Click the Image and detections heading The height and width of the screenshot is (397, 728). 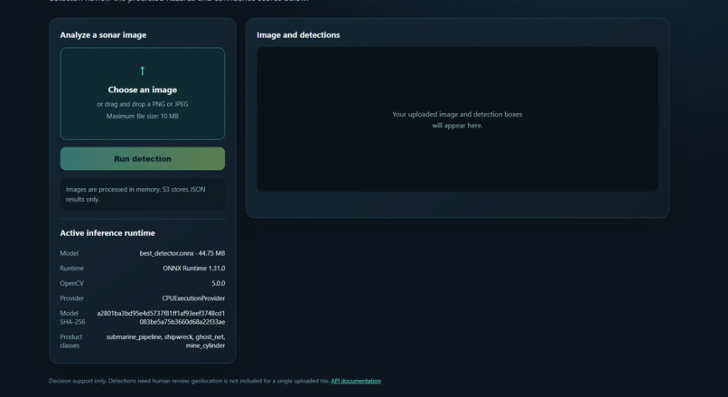click(298, 35)
